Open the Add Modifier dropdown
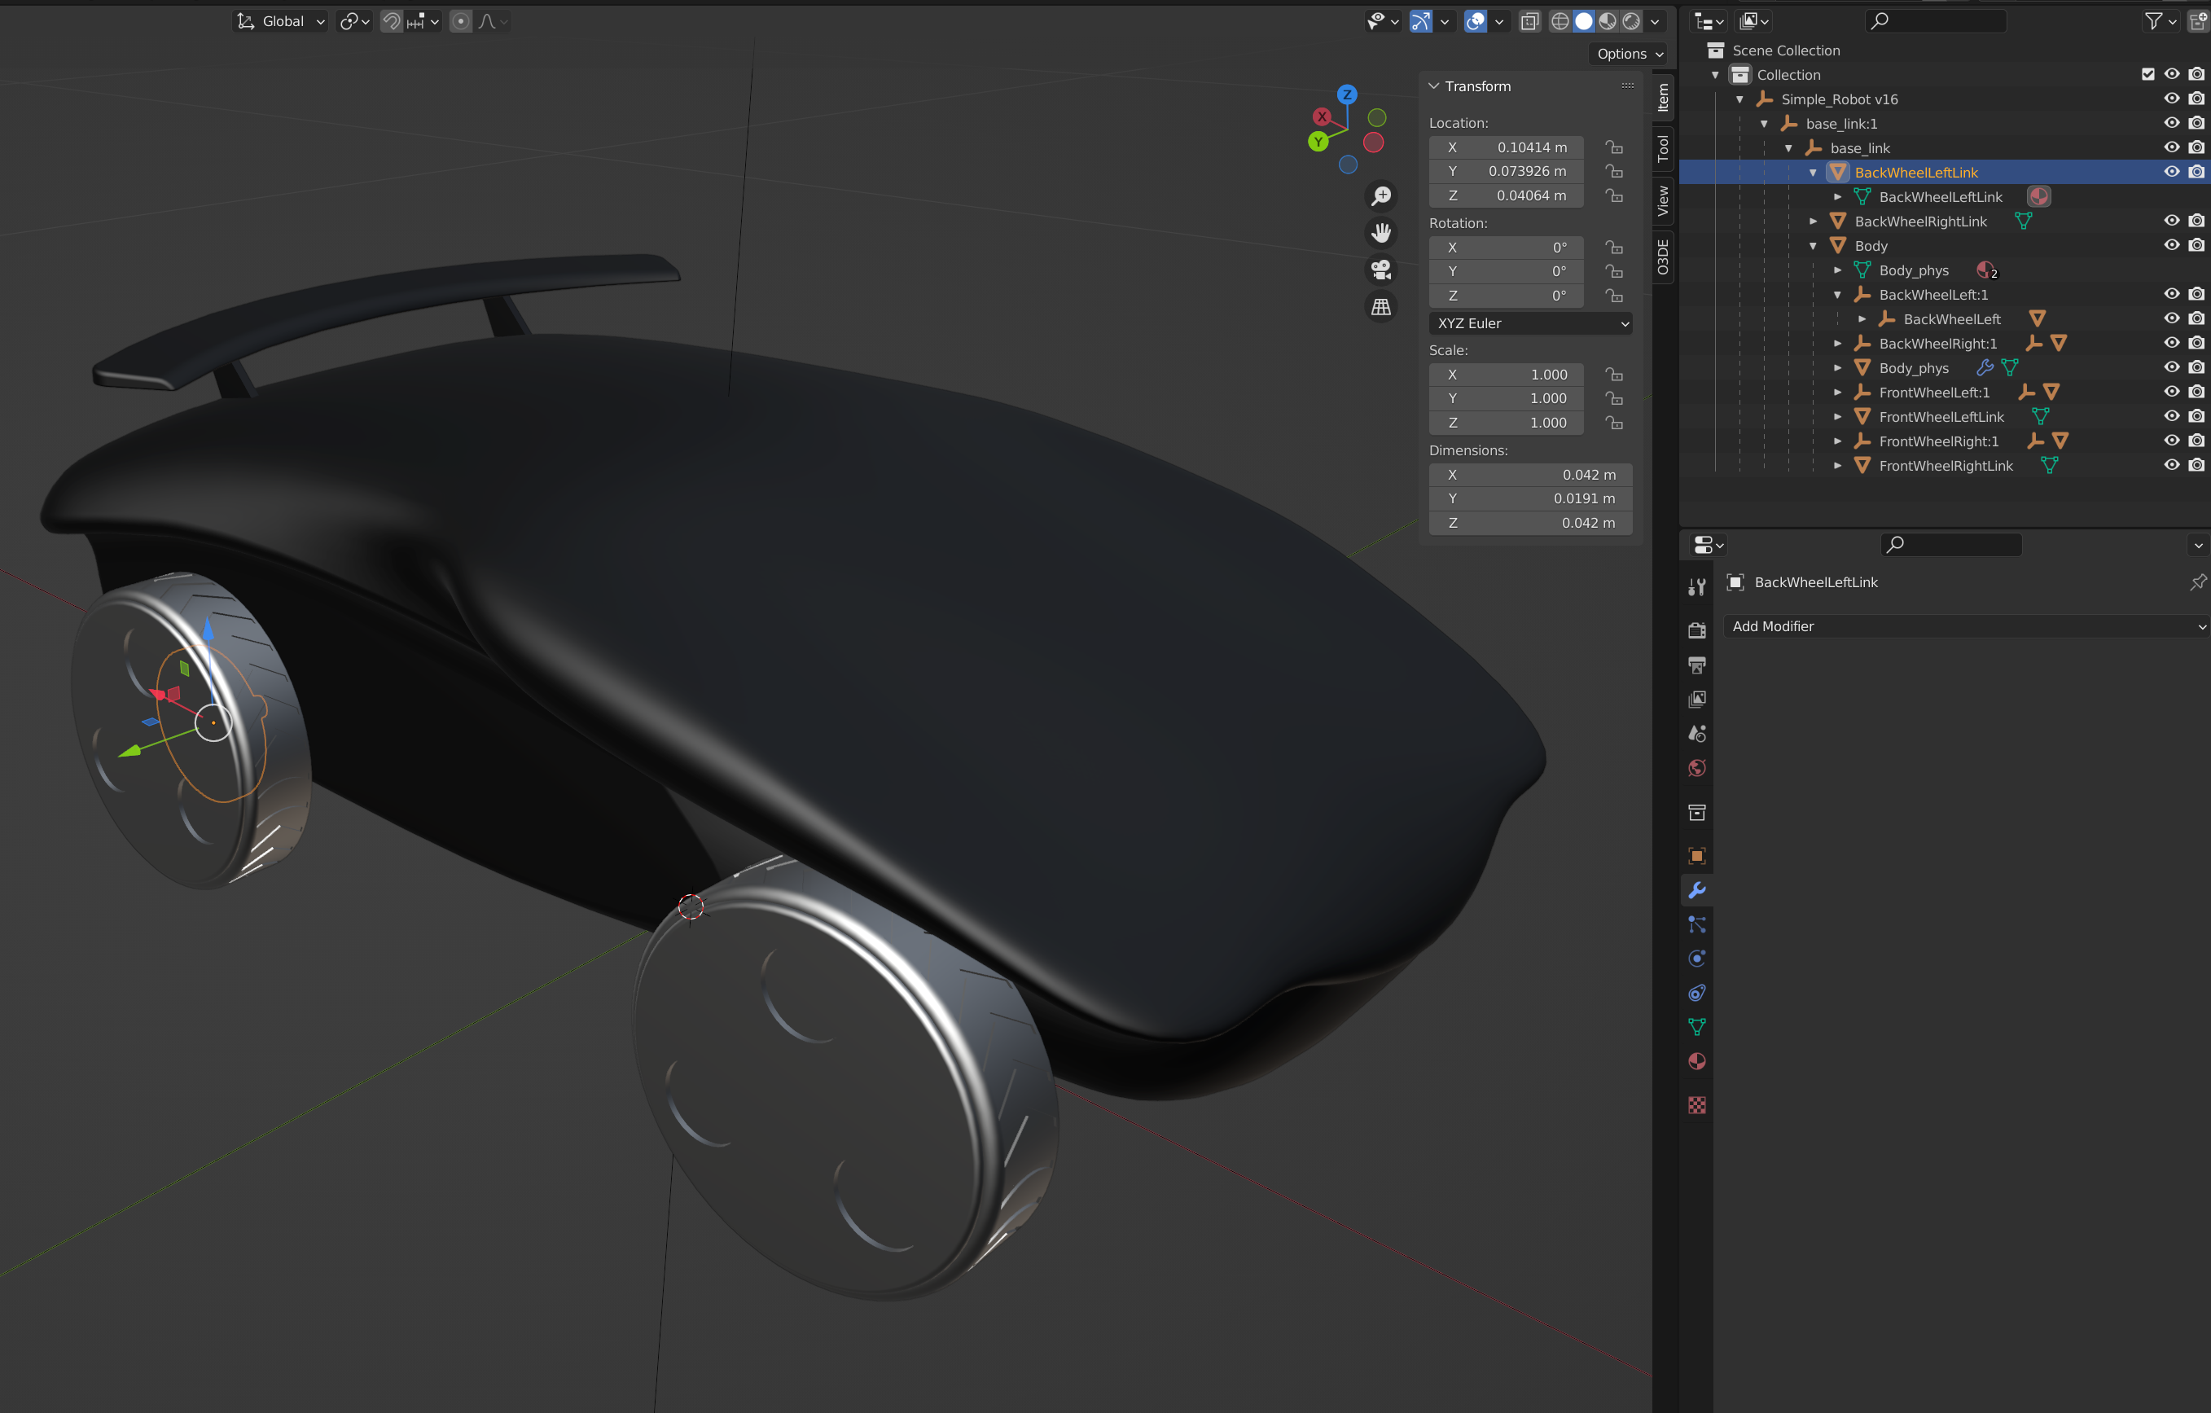 tap(1965, 626)
